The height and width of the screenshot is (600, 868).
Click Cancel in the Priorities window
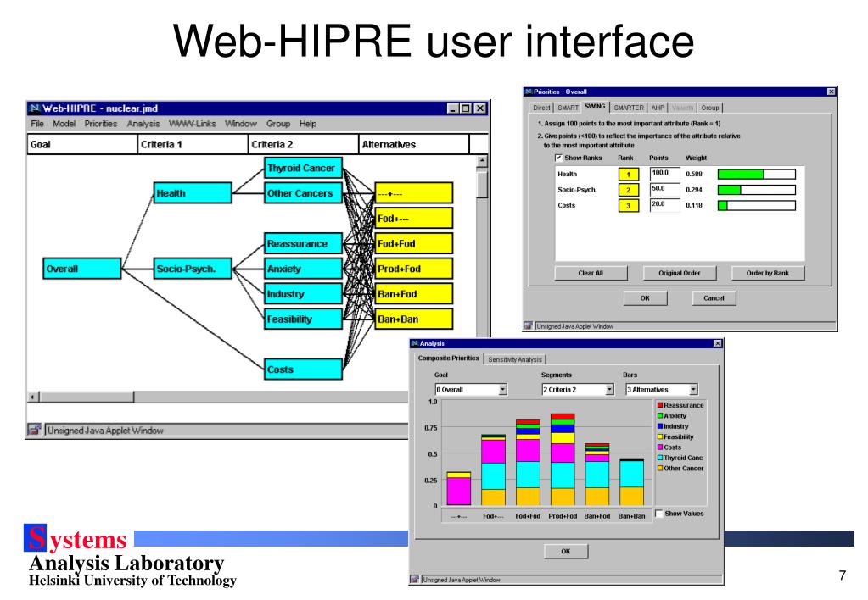click(x=714, y=298)
